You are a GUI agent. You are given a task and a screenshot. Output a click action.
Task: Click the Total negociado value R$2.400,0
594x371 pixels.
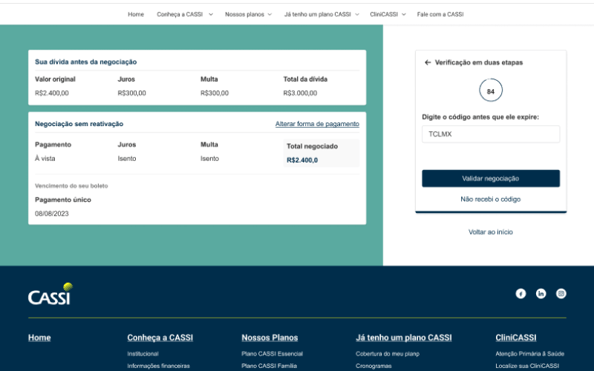coord(302,160)
